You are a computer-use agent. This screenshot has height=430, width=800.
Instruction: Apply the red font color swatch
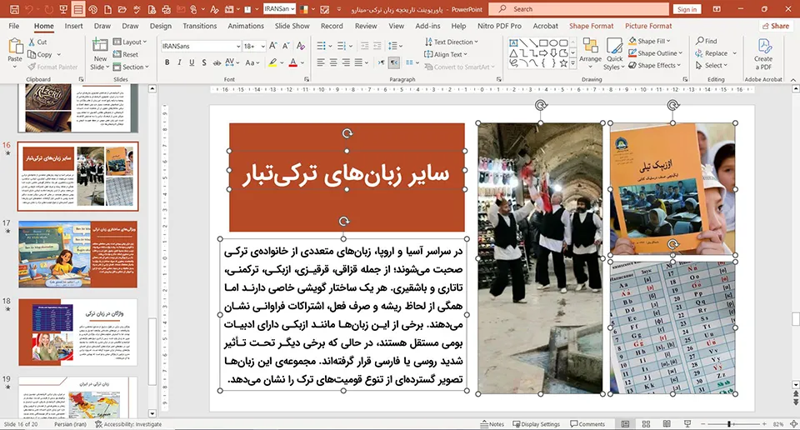tap(292, 62)
